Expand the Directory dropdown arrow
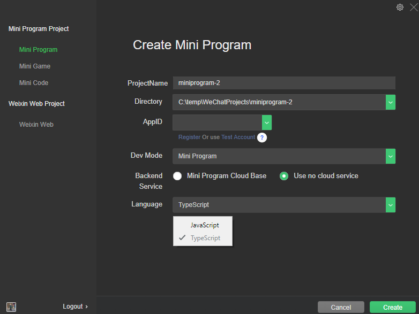 (391, 102)
